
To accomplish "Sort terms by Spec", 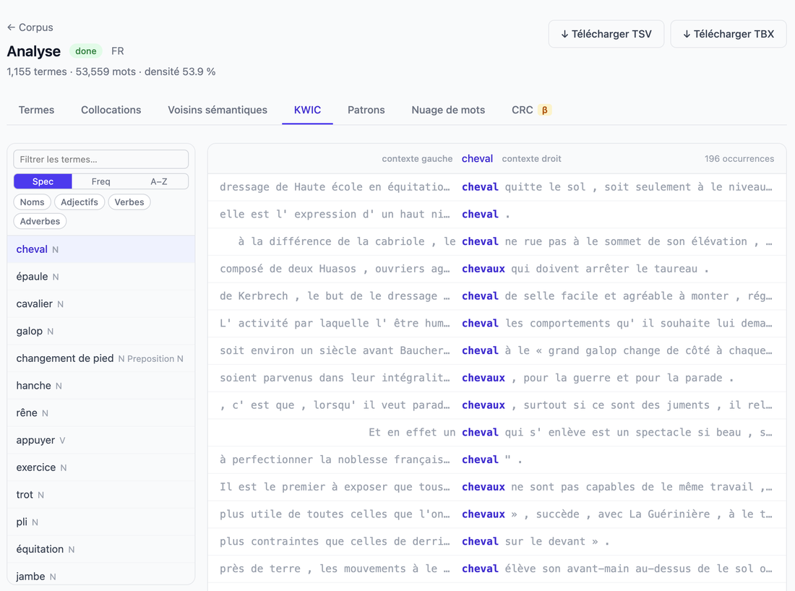I will pyautogui.click(x=43, y=181).
